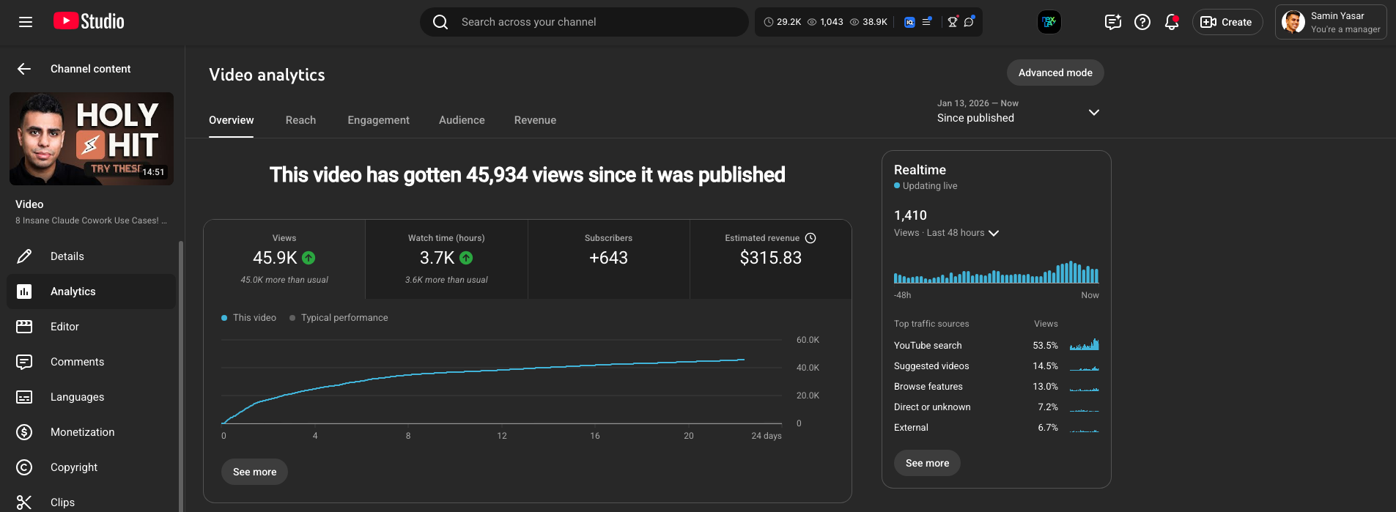Click 'Typical performance' legend entry
This screenshot has height=512, width=1396.
(x=339, y=318)
